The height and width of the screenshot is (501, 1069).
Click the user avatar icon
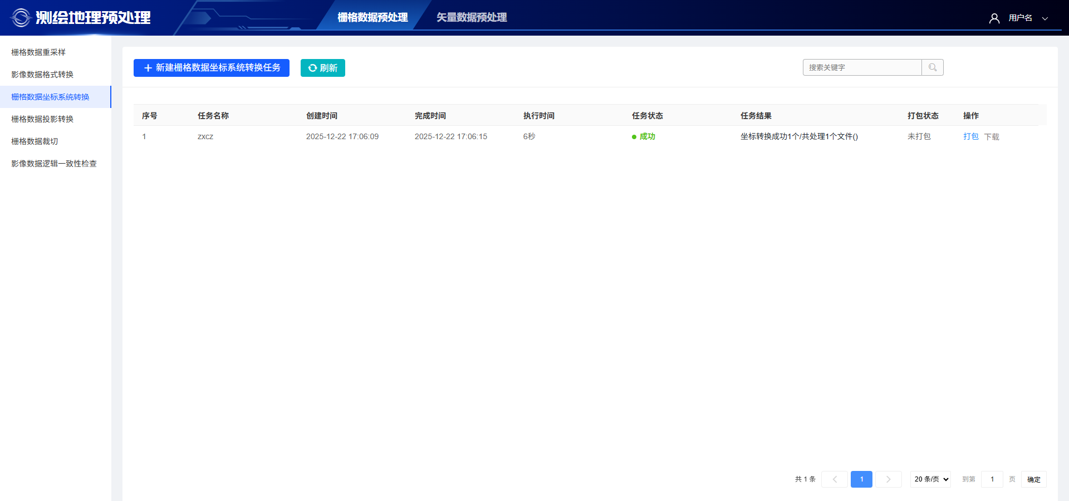[x=994, y=18]
